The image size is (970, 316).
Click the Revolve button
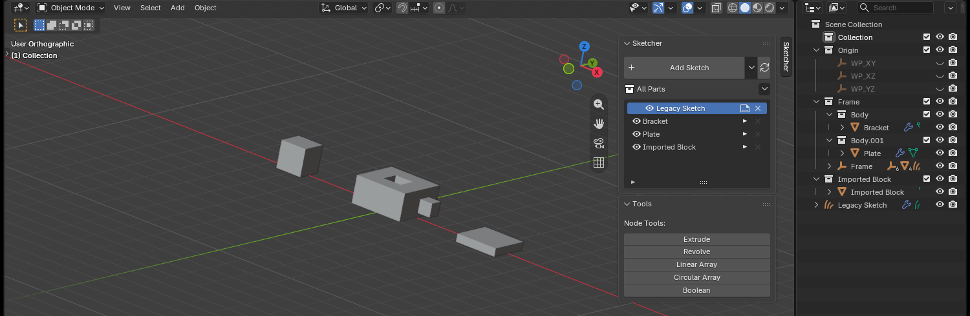click(697, 252)
